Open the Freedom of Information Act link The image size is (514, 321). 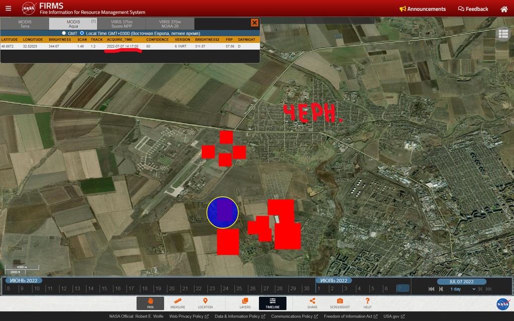(351, 316)
